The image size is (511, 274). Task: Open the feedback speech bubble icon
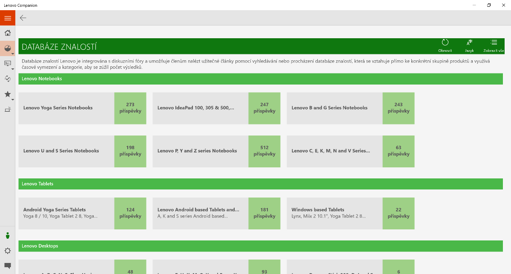(8, 266)
